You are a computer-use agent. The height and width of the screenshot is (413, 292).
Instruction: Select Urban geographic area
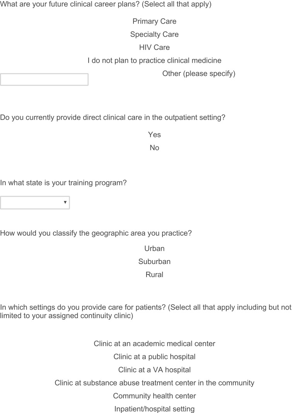pyautogui.click(x=154, y=248)
